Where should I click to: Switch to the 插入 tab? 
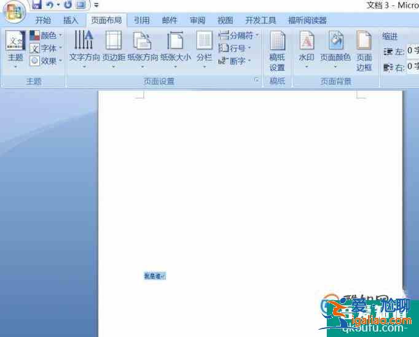pos(71,20)
